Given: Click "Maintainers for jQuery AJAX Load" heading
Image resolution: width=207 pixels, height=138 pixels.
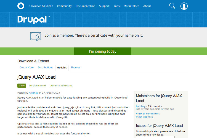Looking at the screenshot, I should tap(159, 98).
